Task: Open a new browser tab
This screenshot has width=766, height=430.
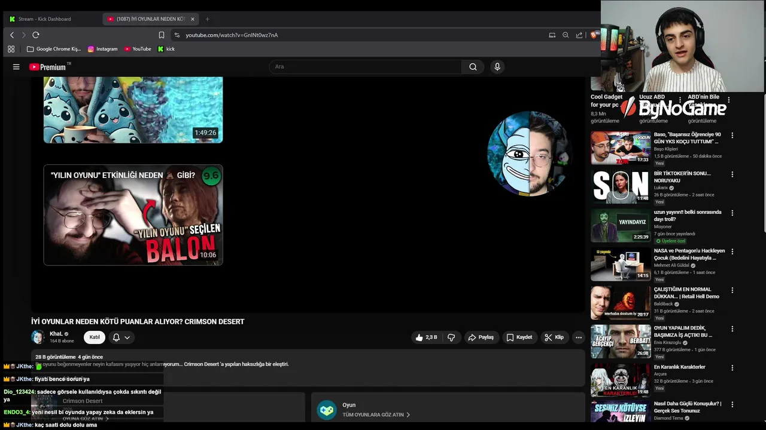Action: pyautogui.click(x=207, y=19)
